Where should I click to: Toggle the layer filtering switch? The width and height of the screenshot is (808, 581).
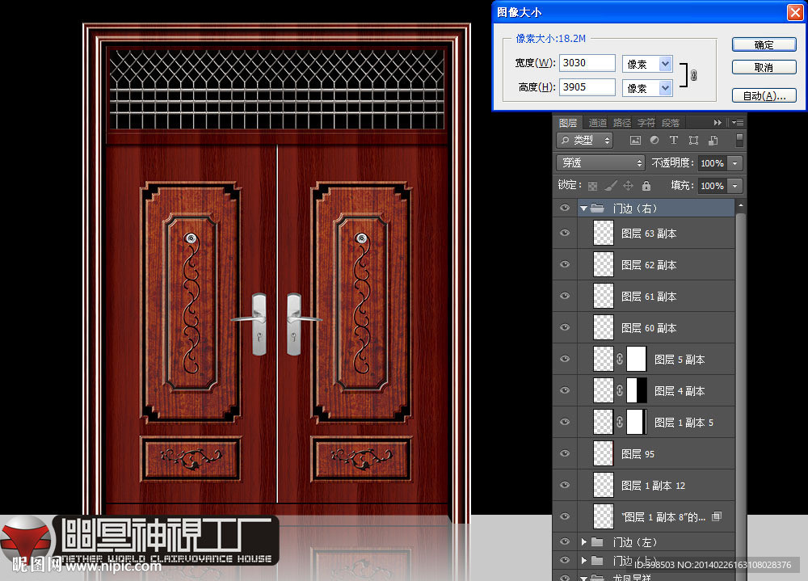(739, 141)
